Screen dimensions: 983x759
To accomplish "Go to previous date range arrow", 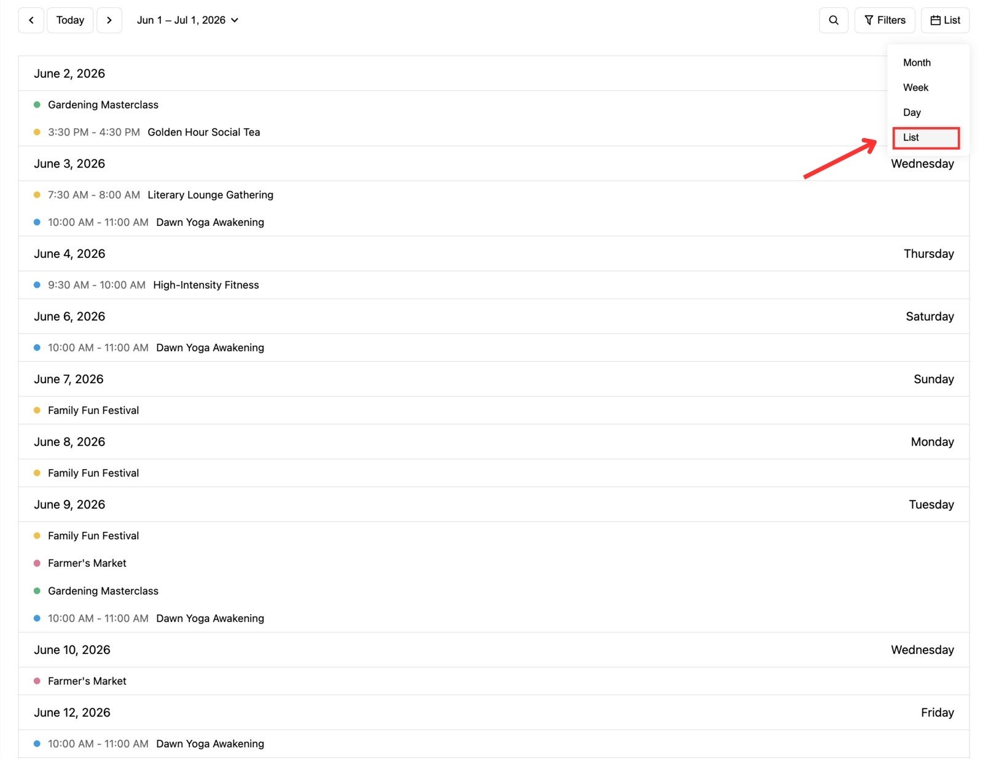I will coord(31,20).
